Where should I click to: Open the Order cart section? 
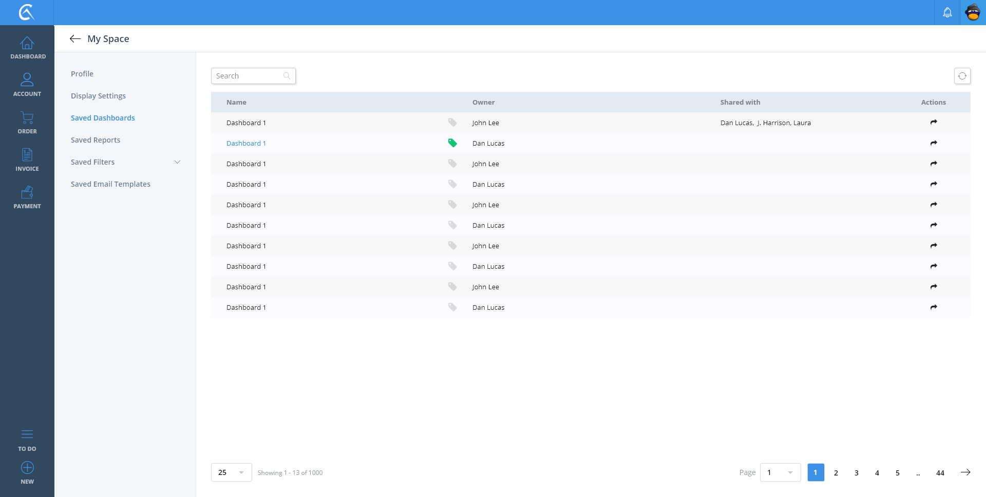(27, 123)
